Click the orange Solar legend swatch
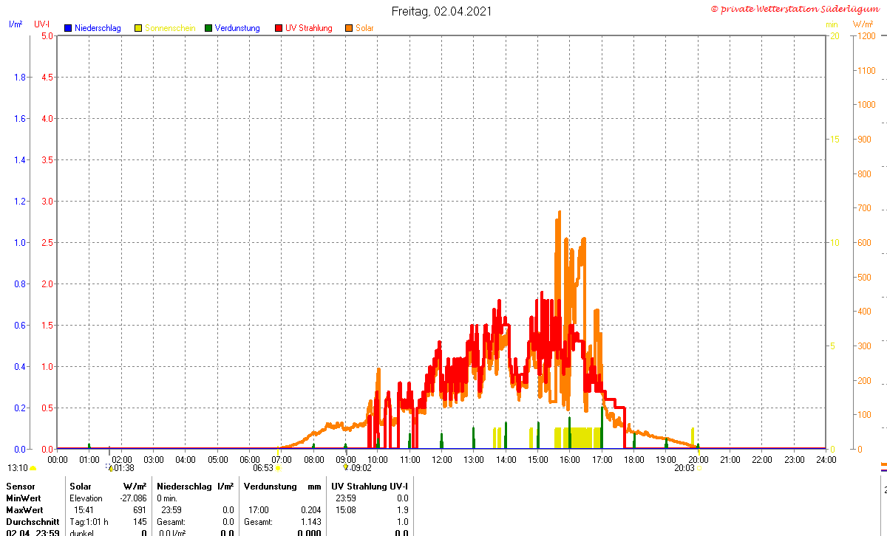 (x=349, y=28)
